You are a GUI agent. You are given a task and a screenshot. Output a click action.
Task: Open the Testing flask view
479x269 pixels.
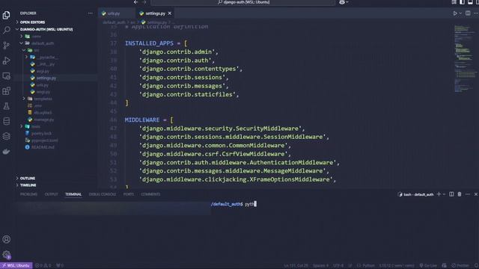6,106
